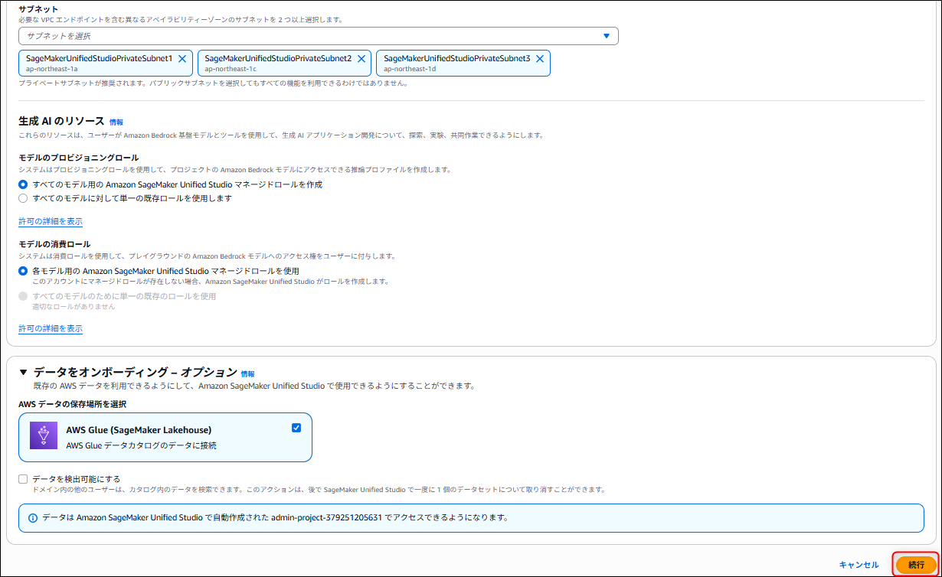Remove SageMakerUnifiedStudioPrivateSubnet1 with its X icon

[x=182, y=59]
